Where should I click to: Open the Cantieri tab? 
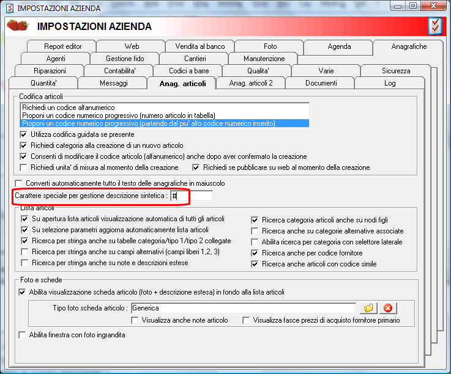click(195, 59)
